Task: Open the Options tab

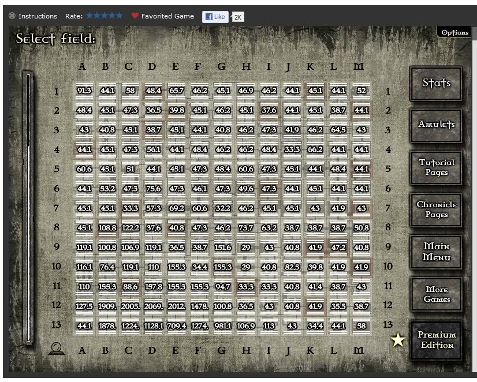Action: click(x=455, y=32)
